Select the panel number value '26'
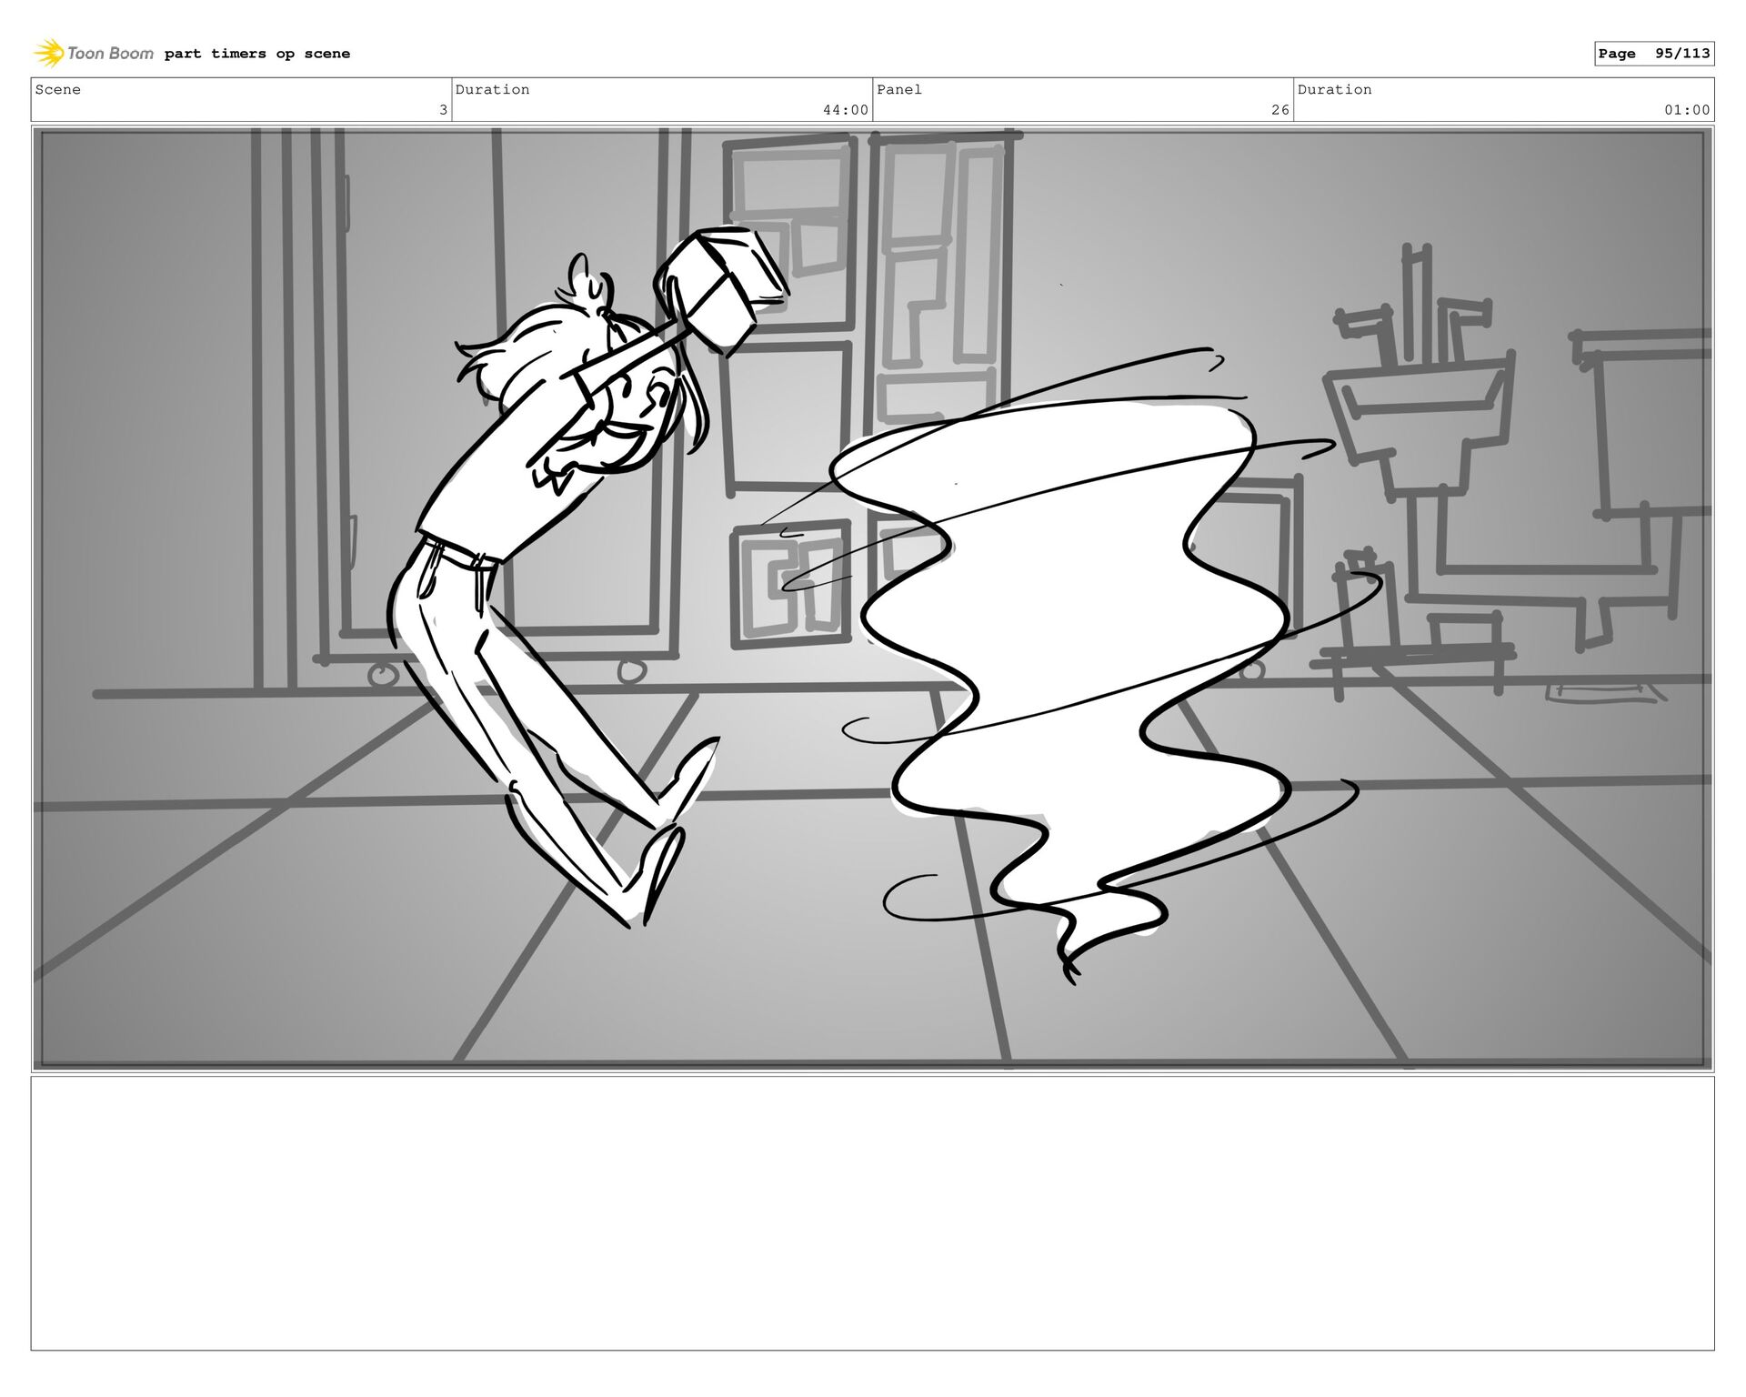Viewport: 1746px width, 1397px height. click(x=1280, y=110)
